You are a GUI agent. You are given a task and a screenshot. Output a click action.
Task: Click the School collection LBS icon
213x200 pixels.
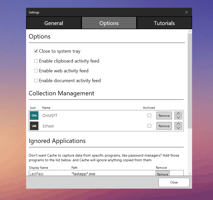tap(34, 126)
